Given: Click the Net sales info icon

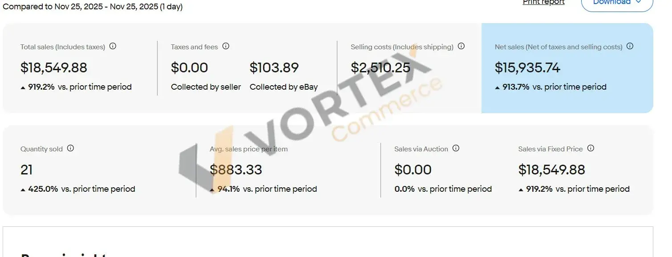Looking at the screenshot, I should 630,46.
